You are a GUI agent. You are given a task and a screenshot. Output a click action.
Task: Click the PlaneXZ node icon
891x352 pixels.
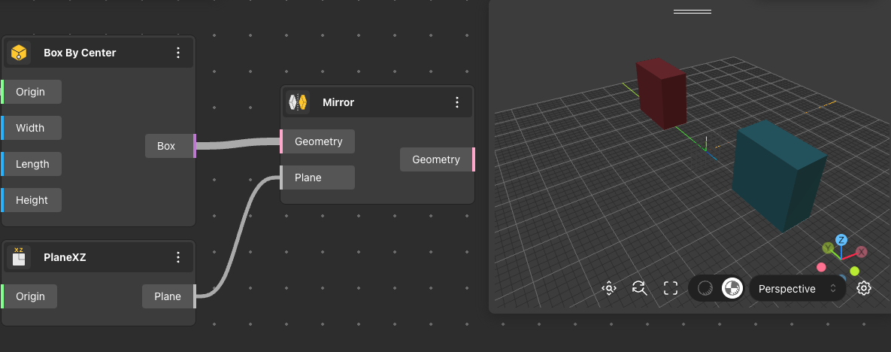[x=19, y=257]
